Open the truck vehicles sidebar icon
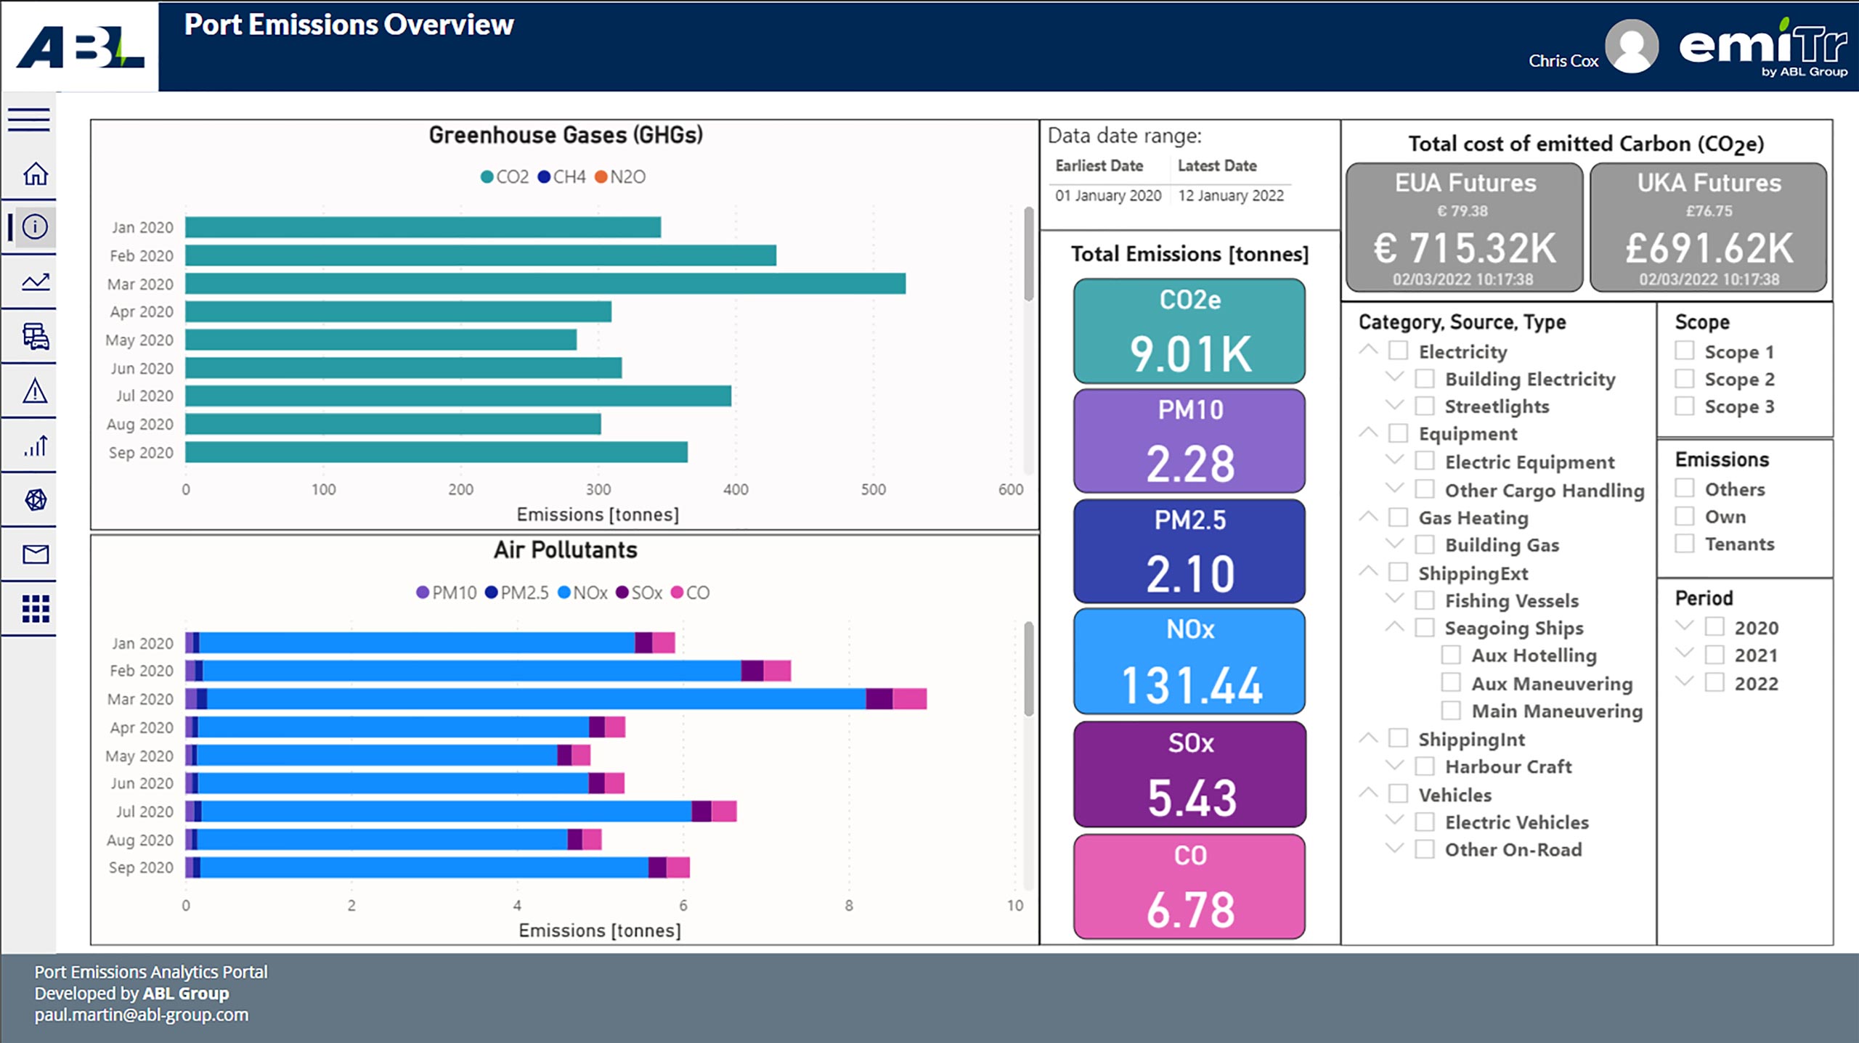The height and width of the screenshot is (1043, 1859). (35, 337)
